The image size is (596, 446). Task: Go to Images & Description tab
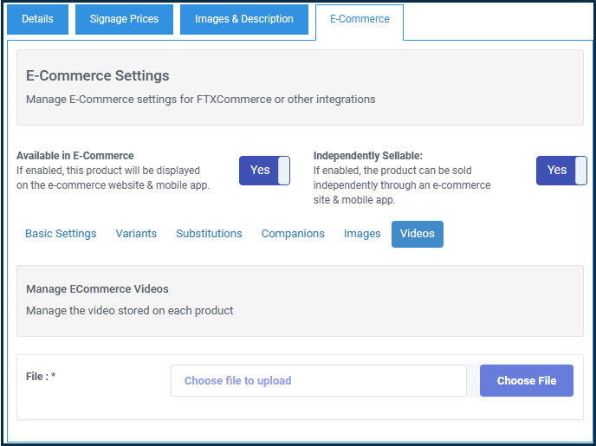(244, 19)
